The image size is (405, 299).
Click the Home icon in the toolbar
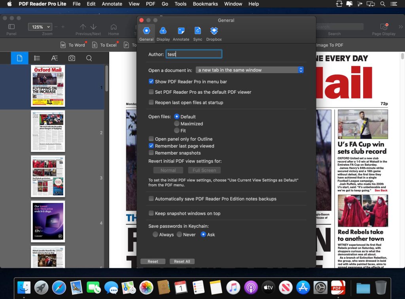coord(114,27)
